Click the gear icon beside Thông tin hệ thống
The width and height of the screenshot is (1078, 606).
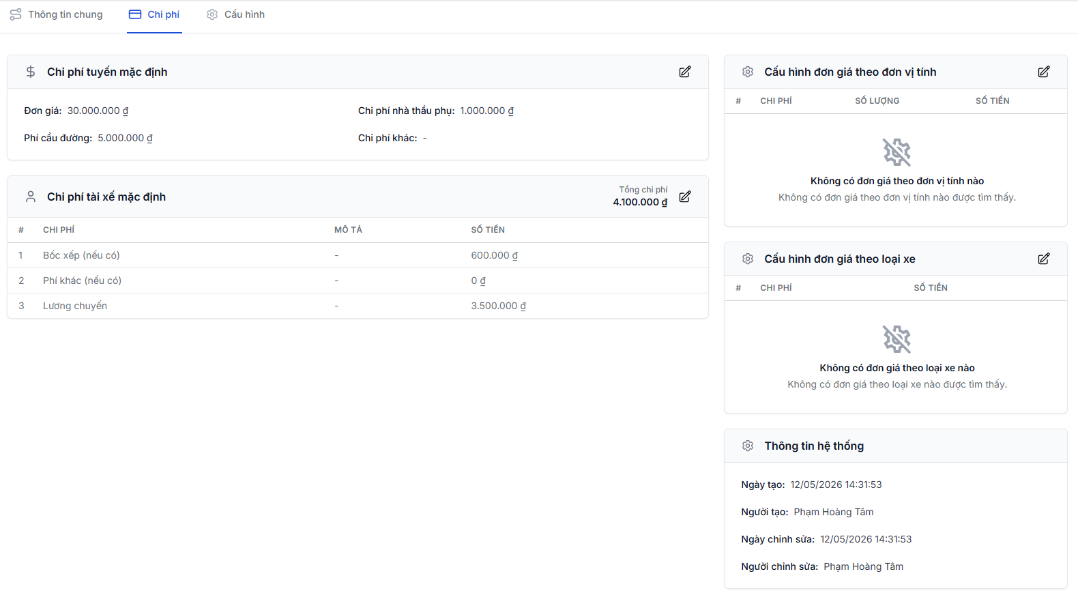748,446
